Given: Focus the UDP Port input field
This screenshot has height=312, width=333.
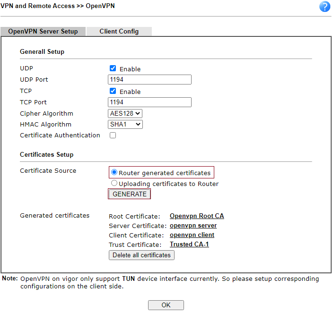Looking at the screenshot, I should (149, 80).
